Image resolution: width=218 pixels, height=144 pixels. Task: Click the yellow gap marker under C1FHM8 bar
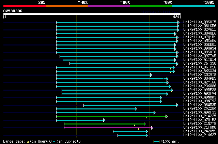coord(138,129)
